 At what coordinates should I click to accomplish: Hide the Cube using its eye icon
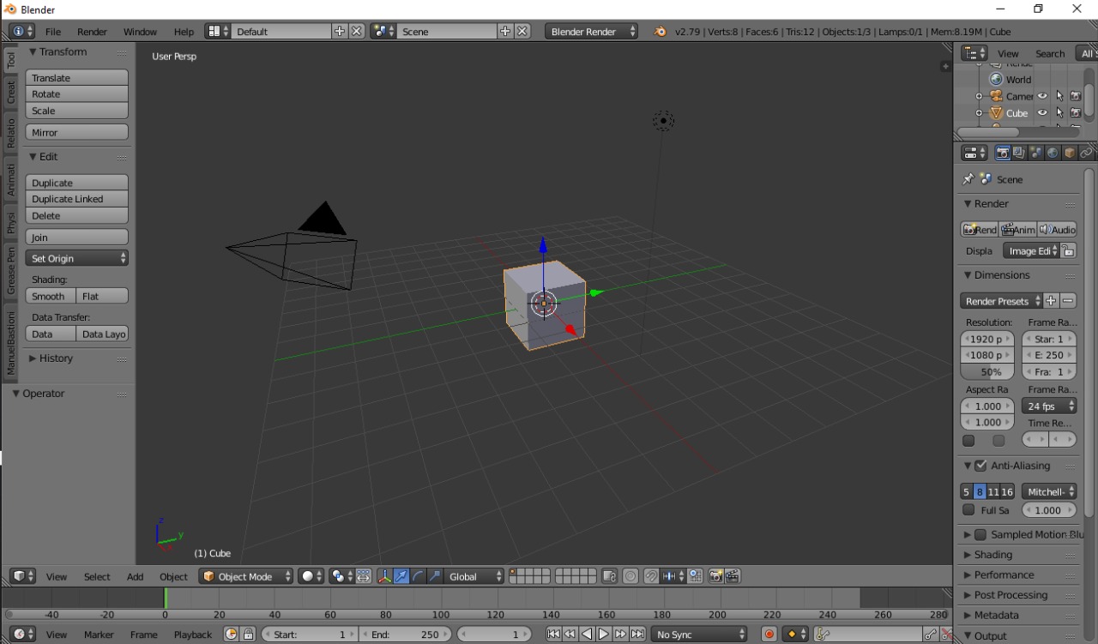[1042, 113]
